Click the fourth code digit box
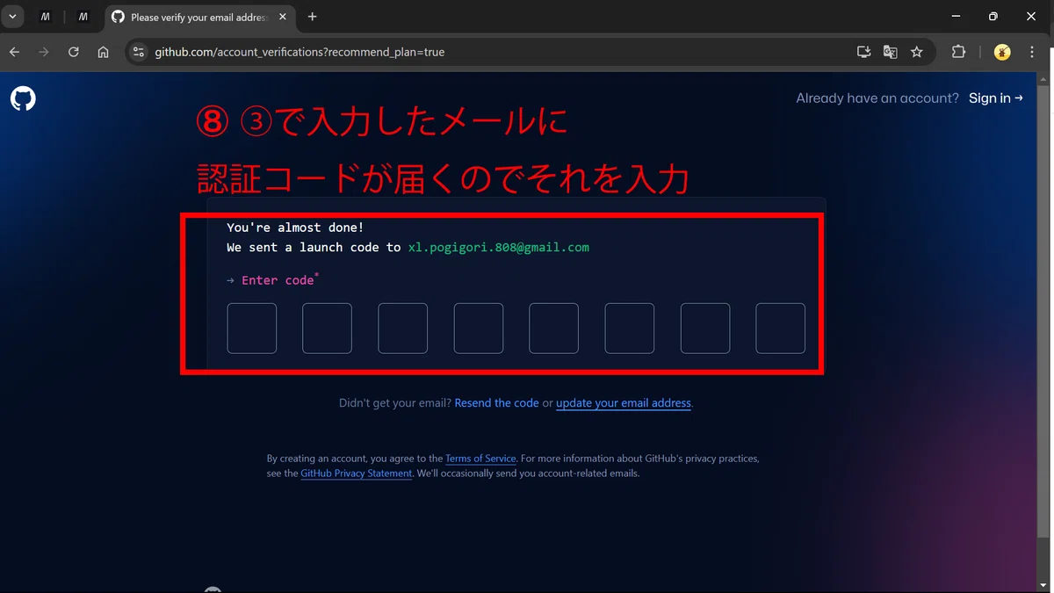Viewport: 1054px width, 593px height. pyautogui.click(x=479, y=329)
